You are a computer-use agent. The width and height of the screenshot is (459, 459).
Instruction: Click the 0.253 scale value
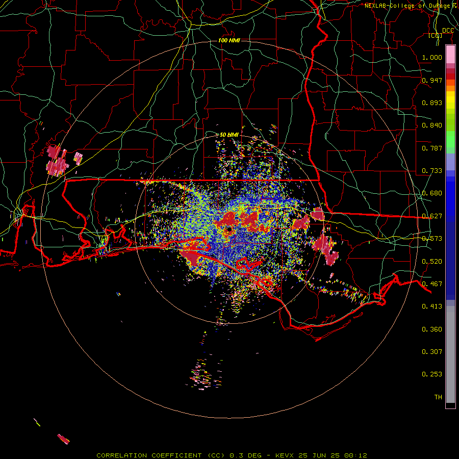(432, 374)
